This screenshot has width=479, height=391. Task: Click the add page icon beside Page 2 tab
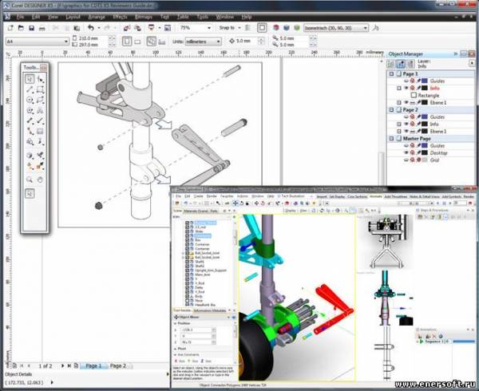76,365
